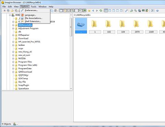Select the Program Files folder
Viewport: 165px width, 127px height.
click(x=25, y=62)
